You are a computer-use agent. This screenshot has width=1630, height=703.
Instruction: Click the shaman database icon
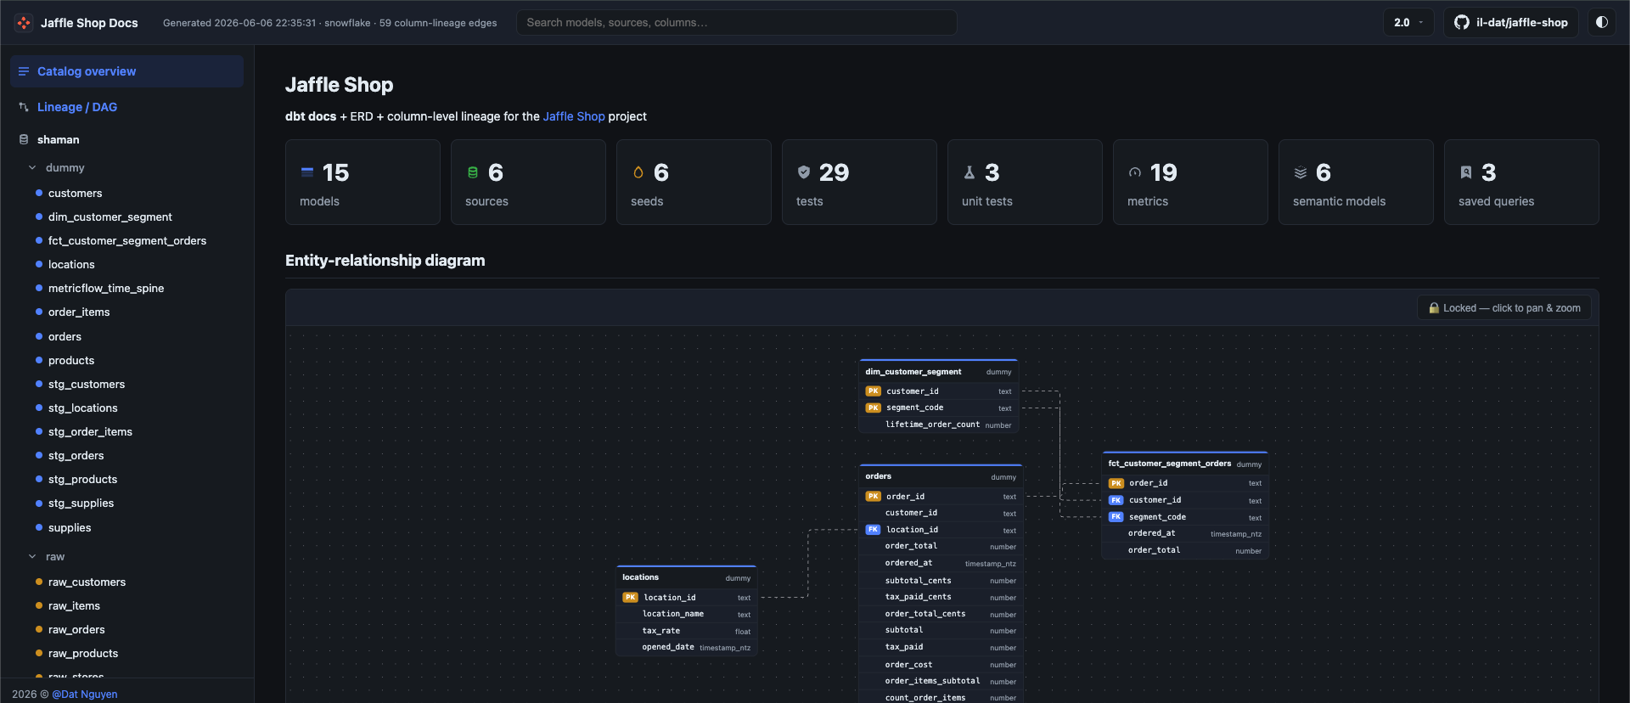click(24, 139)
